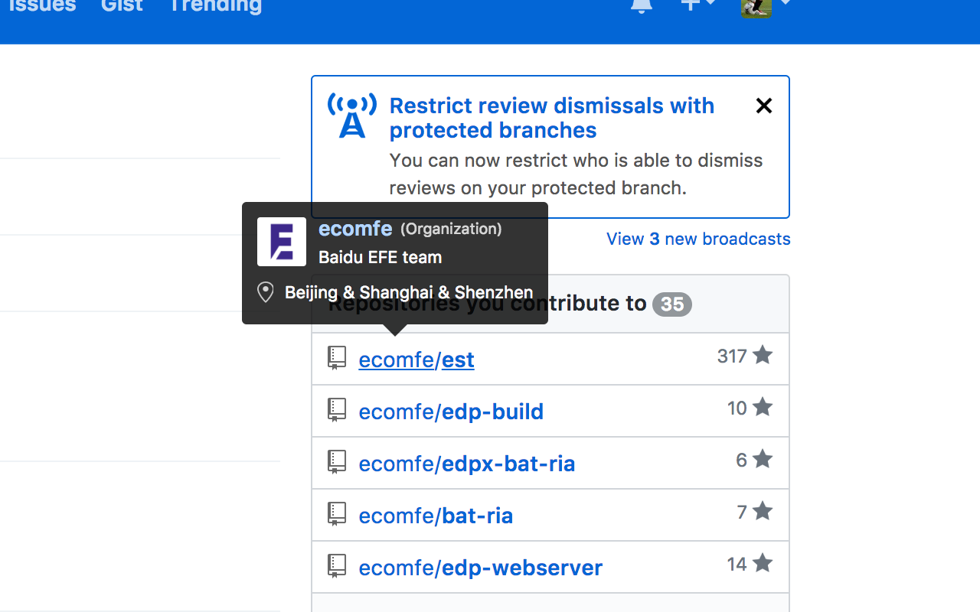Click the ecomfe organization logo in tooltip
This screenshot has height=612, width=980.
point(282,242)
